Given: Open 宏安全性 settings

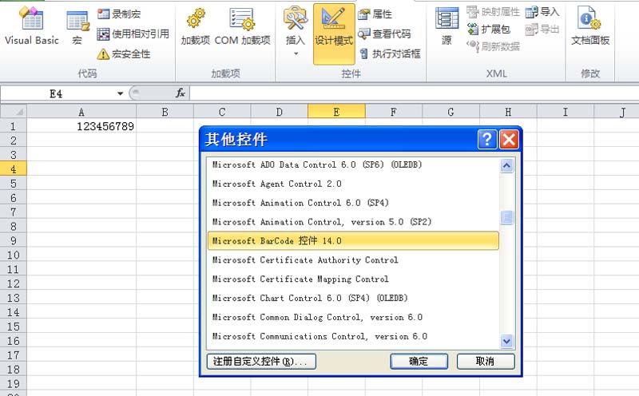Looking at the screenshot, I should pyautogui.click(x=124, y=53).
